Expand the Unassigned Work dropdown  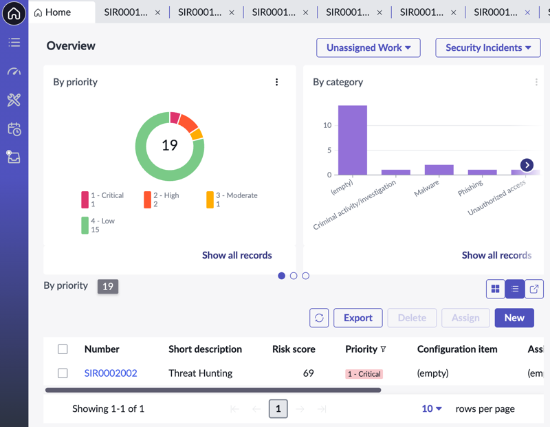[368, 47]
